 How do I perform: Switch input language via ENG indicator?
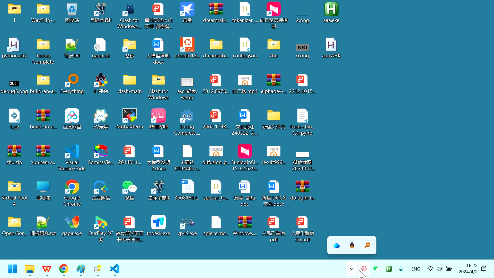tap(416, 269)
